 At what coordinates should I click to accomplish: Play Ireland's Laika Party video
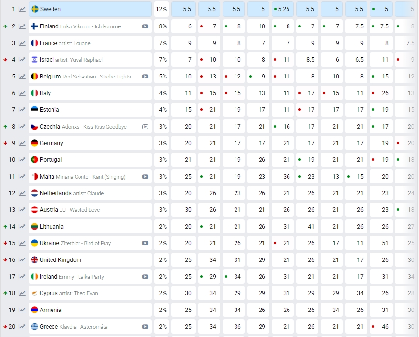[x=145, y=277]
